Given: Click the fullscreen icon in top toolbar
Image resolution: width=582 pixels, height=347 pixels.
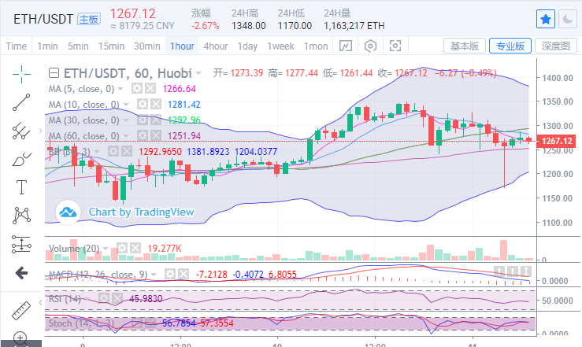Looking at the screenshot, I should pyautogui.click(x=395, y=46).
